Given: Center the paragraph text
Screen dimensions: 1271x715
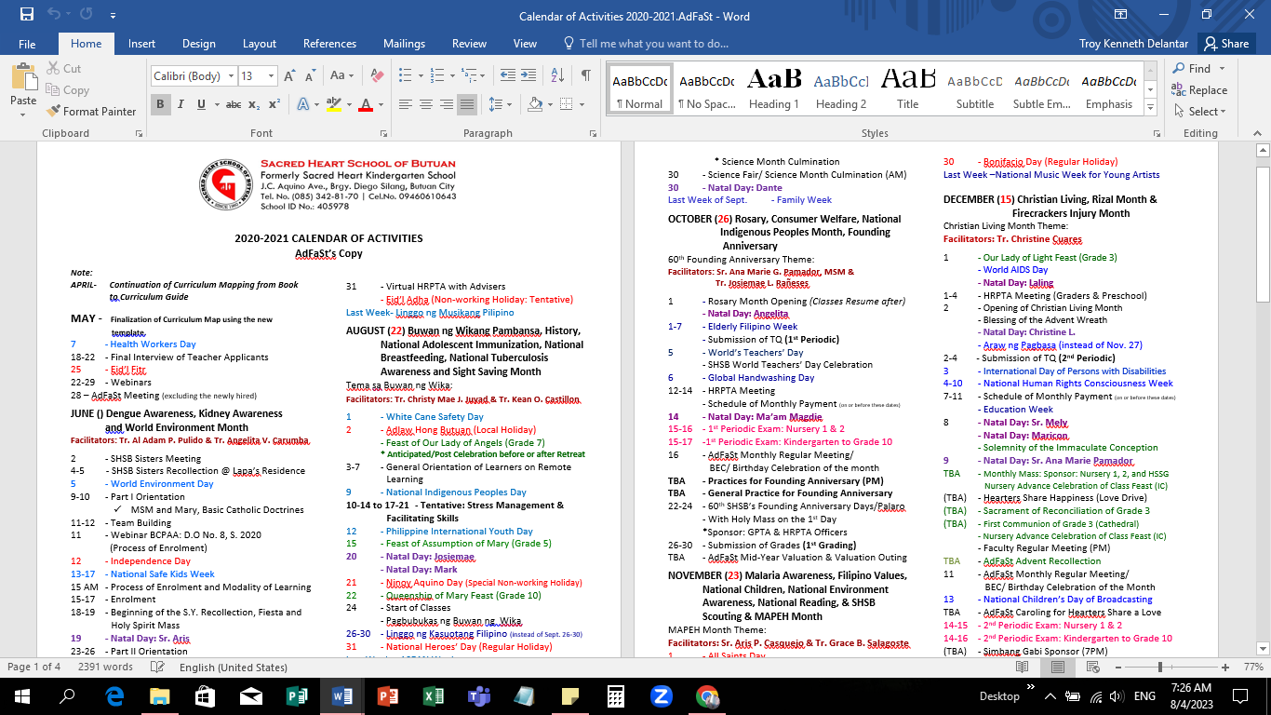Looking at the screenshot, I should [x=424, y=104].
